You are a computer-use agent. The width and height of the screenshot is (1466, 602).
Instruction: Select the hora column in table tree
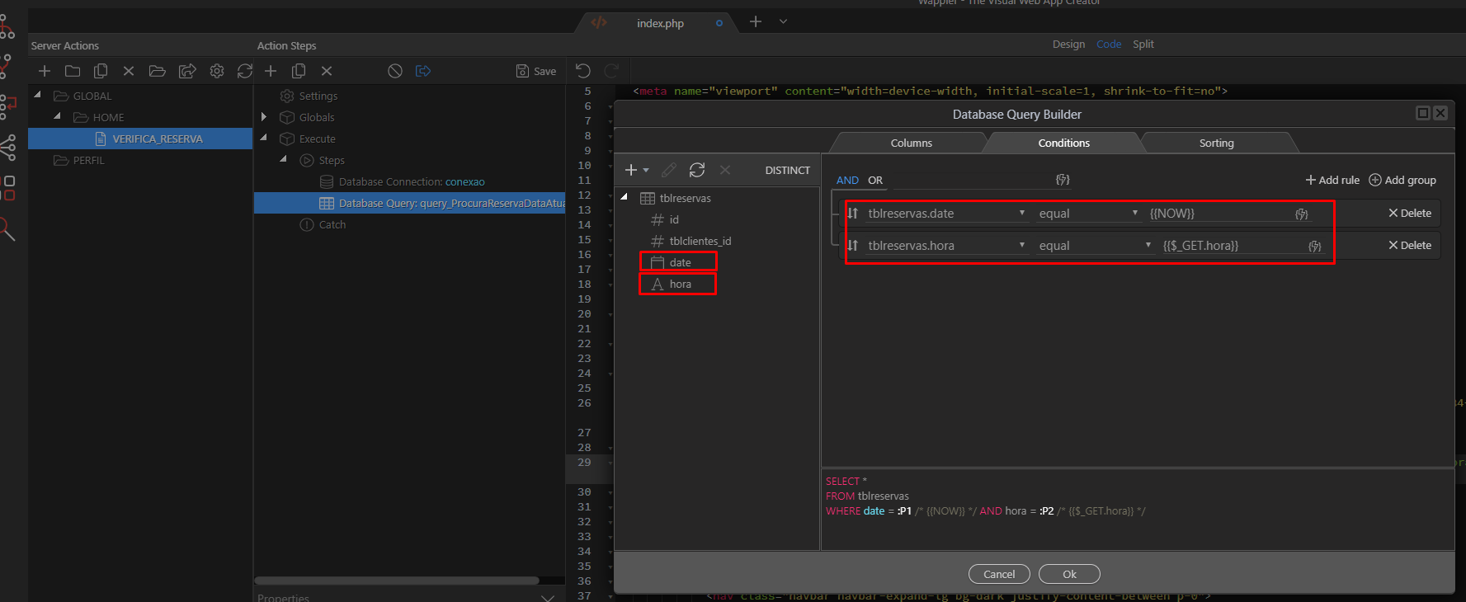point(680,284)
